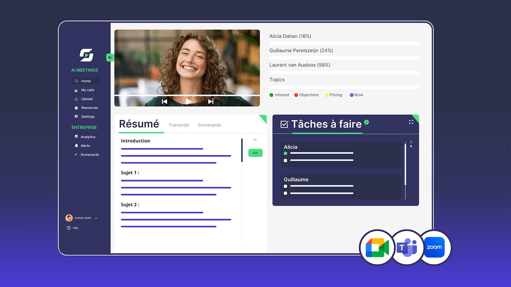Open Settings from the sidebar
The image size is (511, 287).
88,116
